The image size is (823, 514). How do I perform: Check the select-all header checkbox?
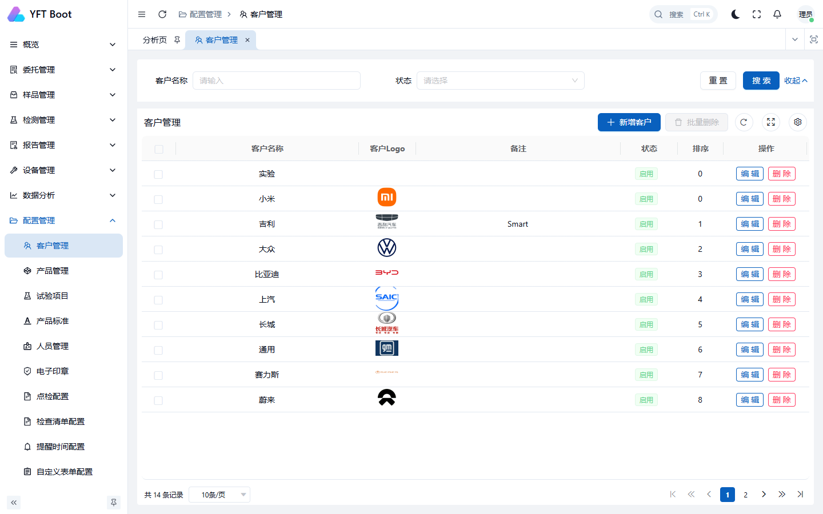pyautogui.click(x=159, y=149)
